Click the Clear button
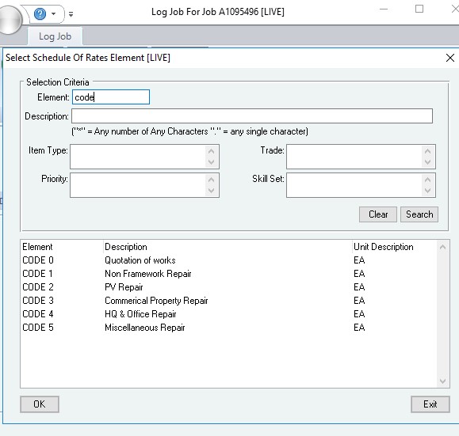 pyautogui.click(x=378, y=214)
